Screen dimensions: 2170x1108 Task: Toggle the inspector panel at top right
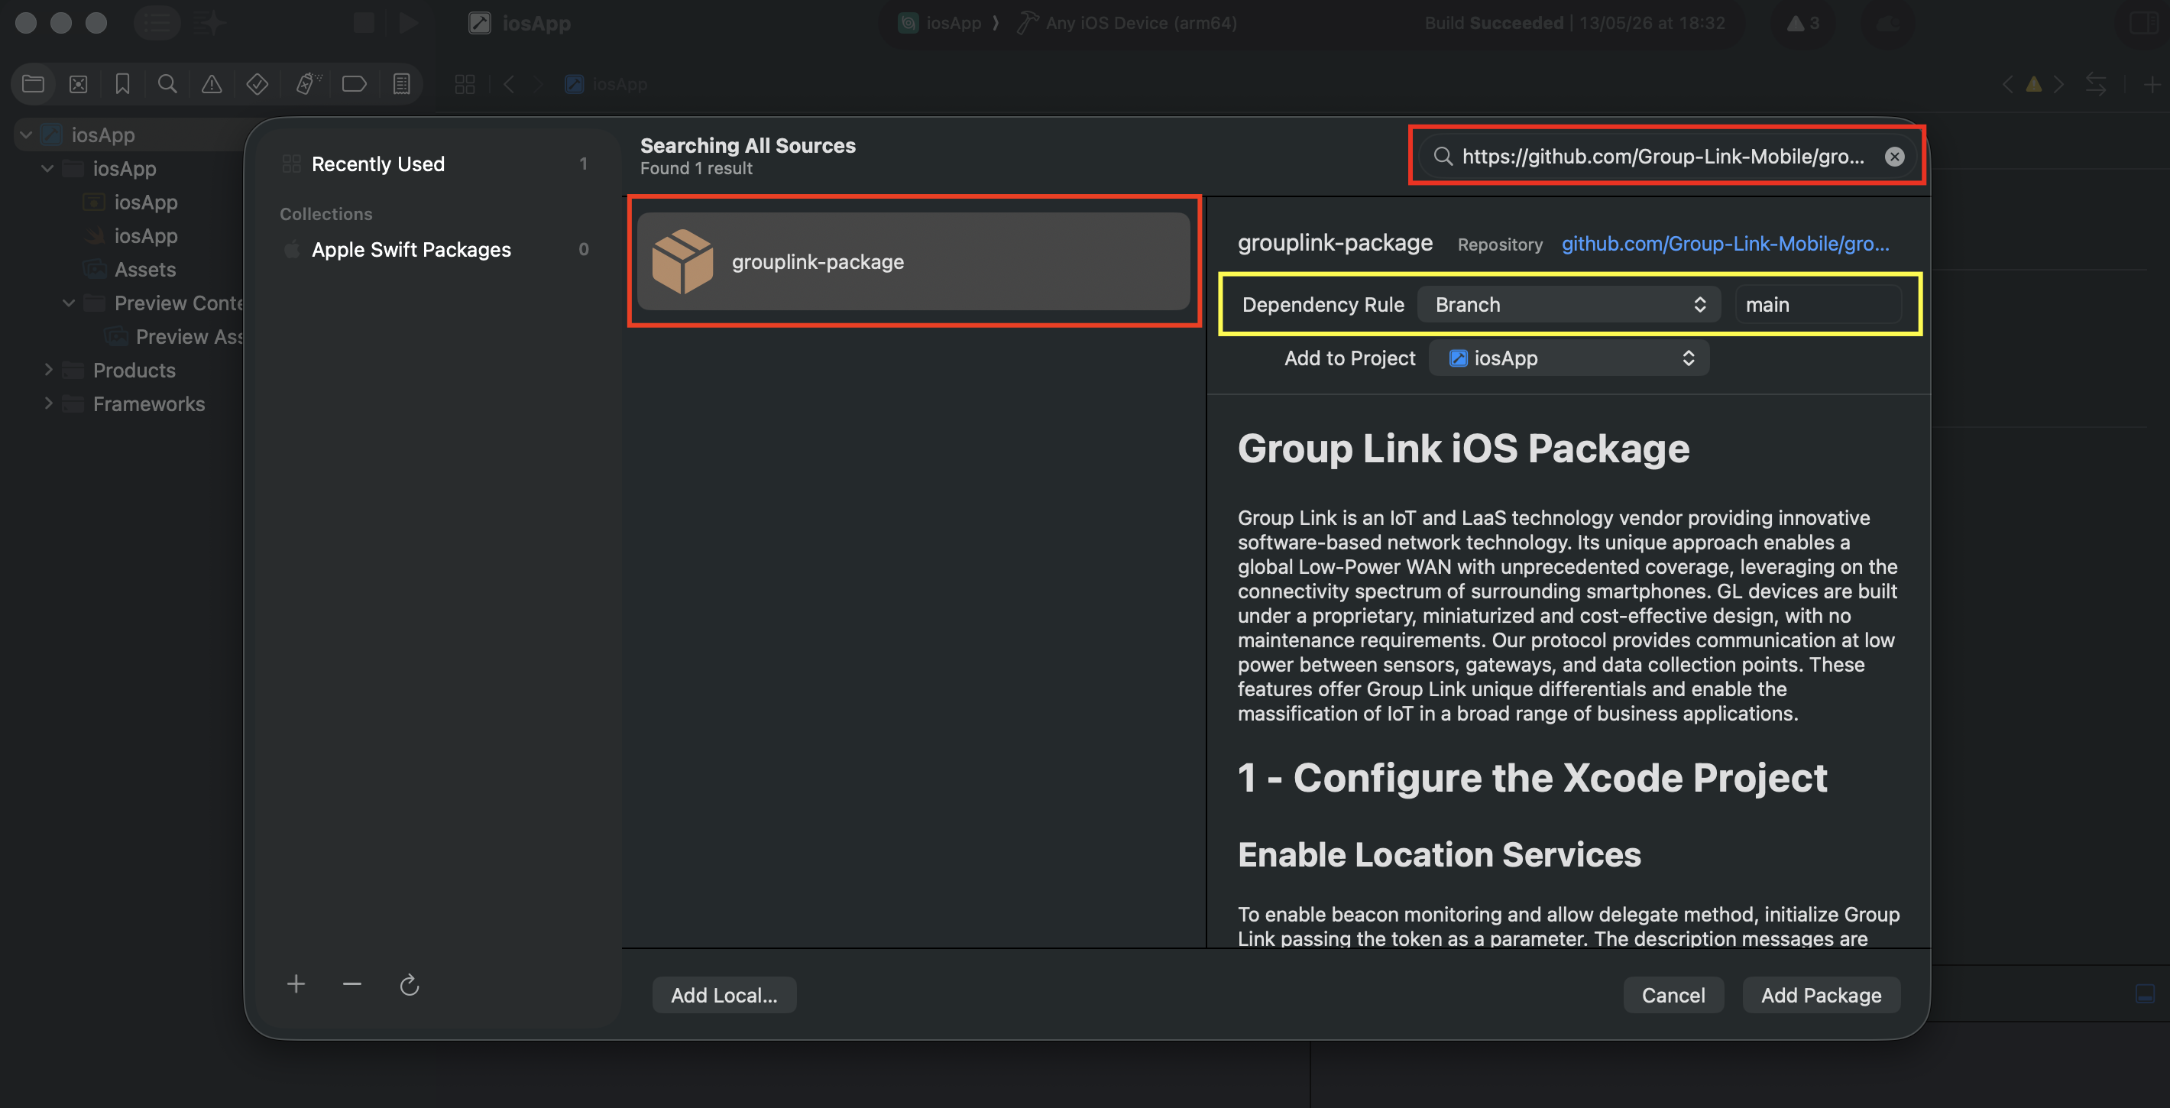2143,23
